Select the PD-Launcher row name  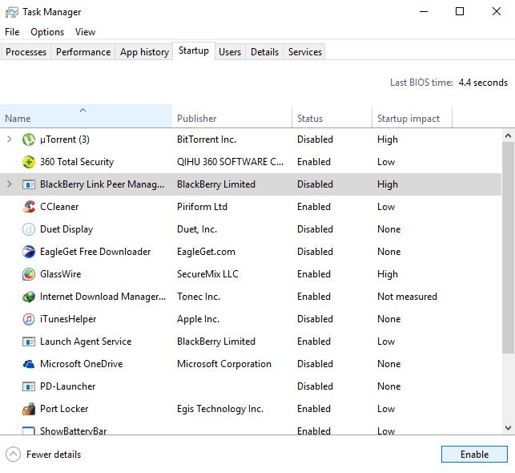pyautogui.click(x=67, y=386)
